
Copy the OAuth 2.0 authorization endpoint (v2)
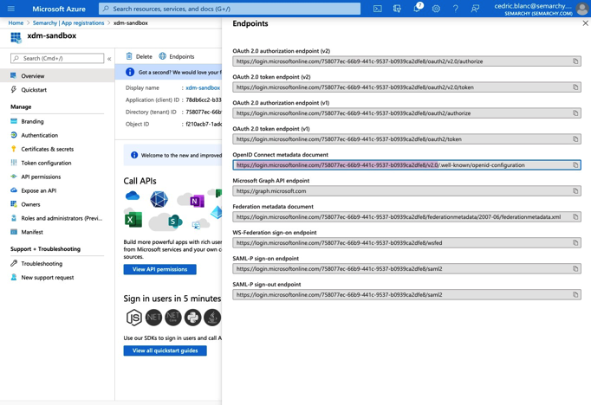tap(575, 61)
